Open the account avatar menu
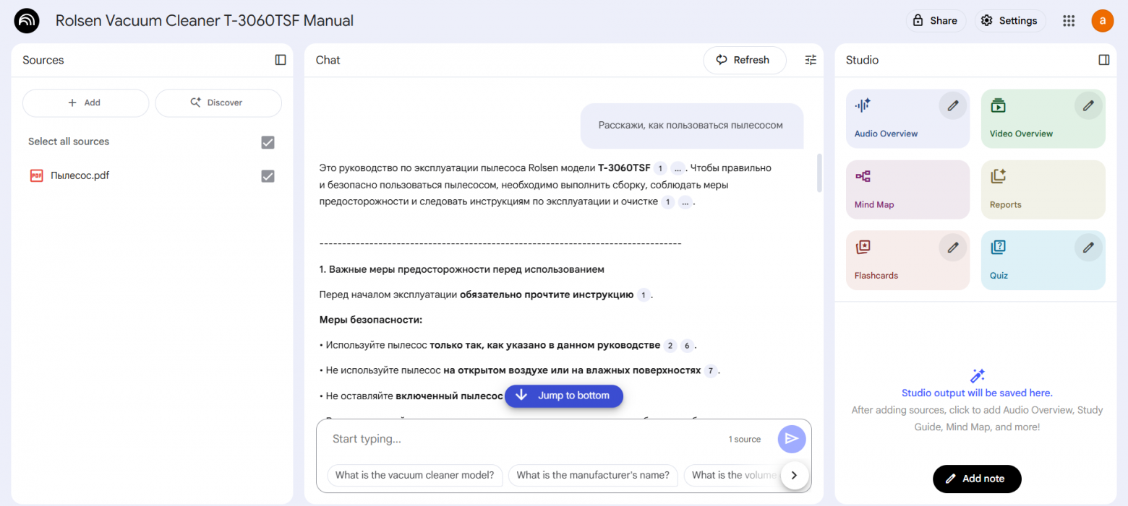 (1102, 20)
